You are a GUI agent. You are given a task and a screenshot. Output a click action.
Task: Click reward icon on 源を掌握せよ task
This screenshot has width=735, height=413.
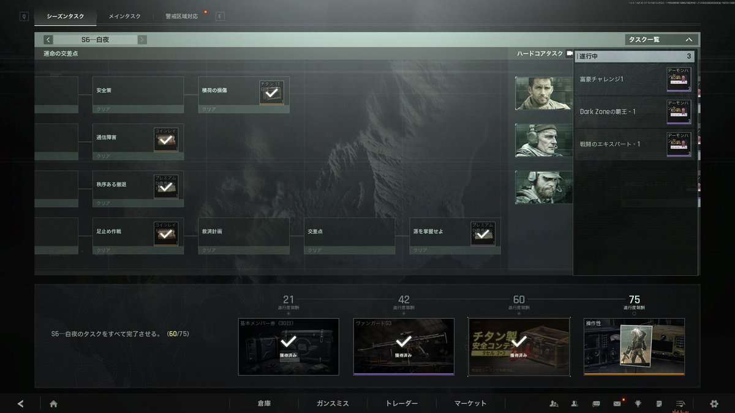click(483, 234)
